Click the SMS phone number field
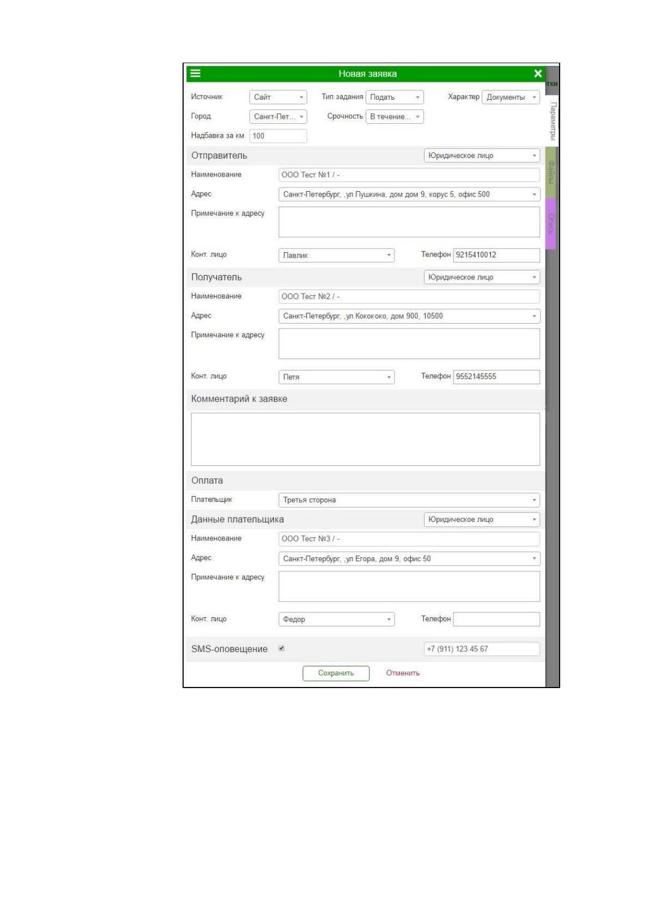The height and width of the screenshot is (918, 649). (x=482, y=649)
